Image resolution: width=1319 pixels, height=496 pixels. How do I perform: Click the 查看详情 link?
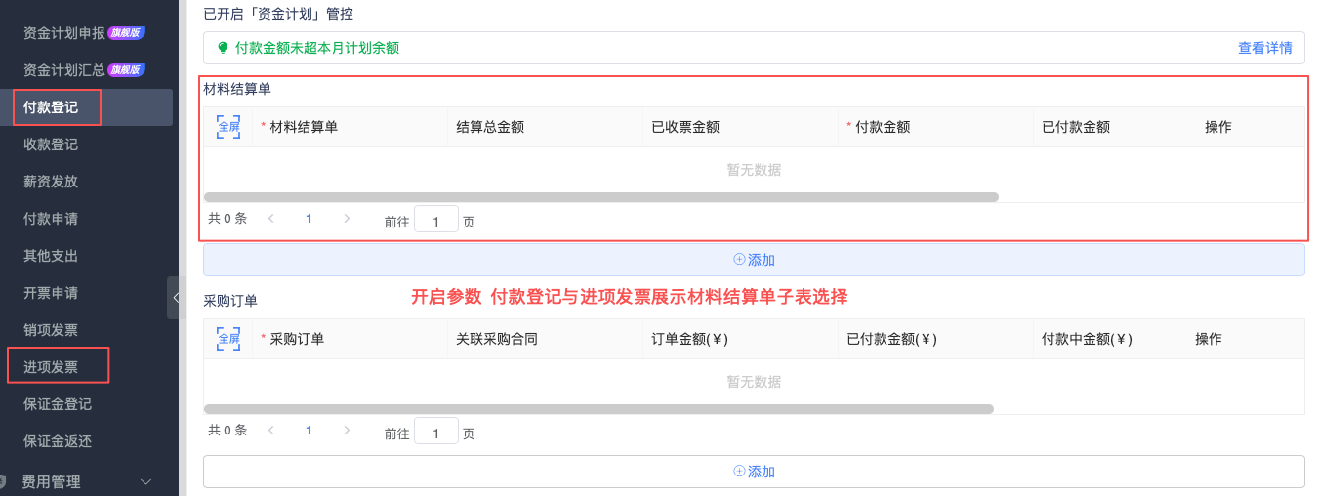1264,48
